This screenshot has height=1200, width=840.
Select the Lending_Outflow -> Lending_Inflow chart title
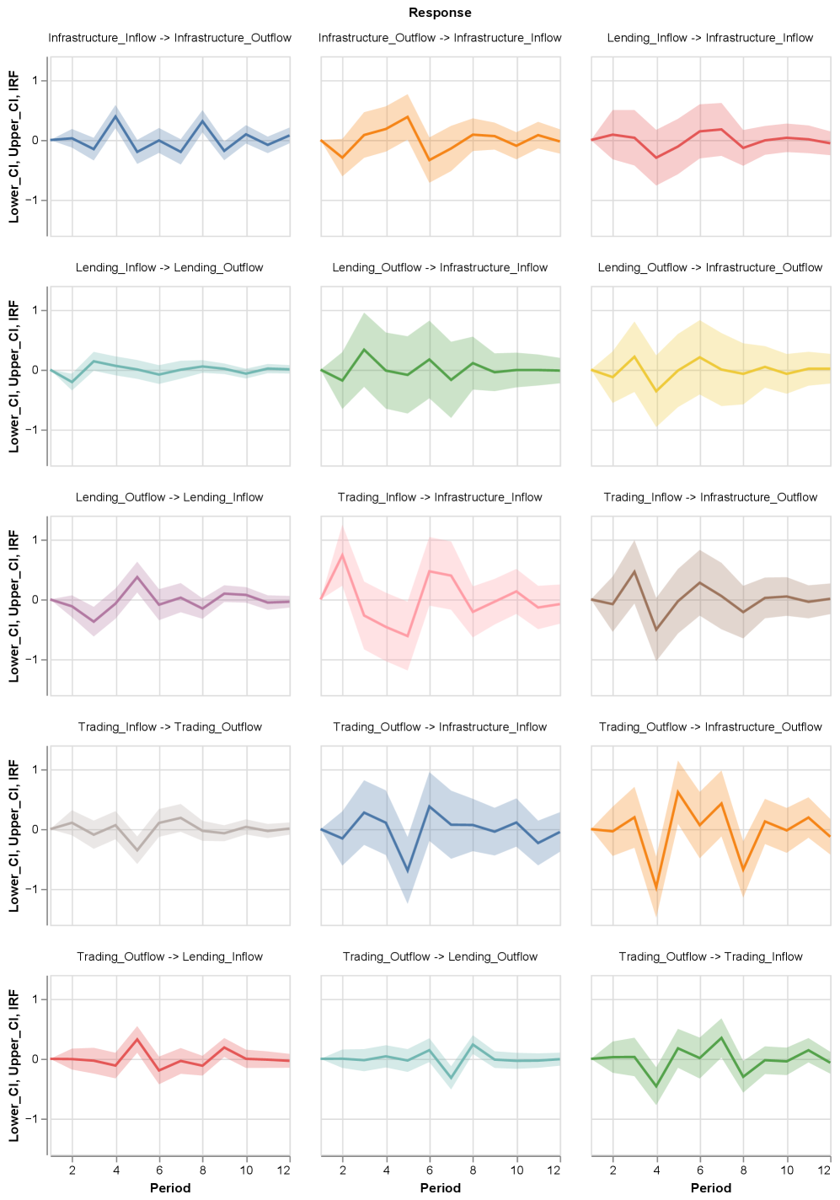169,497
